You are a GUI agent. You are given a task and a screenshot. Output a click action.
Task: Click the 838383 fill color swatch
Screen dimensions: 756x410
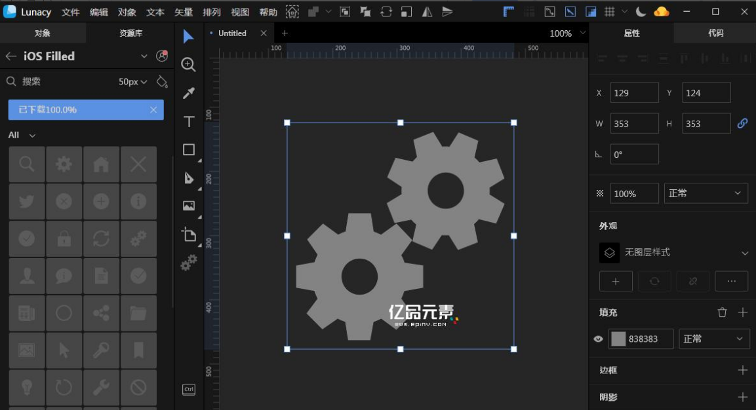click(619, 339)
